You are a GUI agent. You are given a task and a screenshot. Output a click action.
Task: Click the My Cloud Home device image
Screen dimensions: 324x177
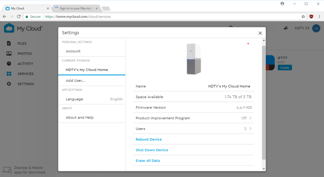click(x=194, y=59)
